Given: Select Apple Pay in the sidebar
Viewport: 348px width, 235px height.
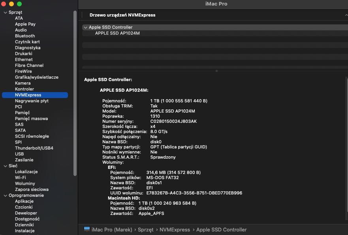Looking at the screenshot, I should coord(25,24).
